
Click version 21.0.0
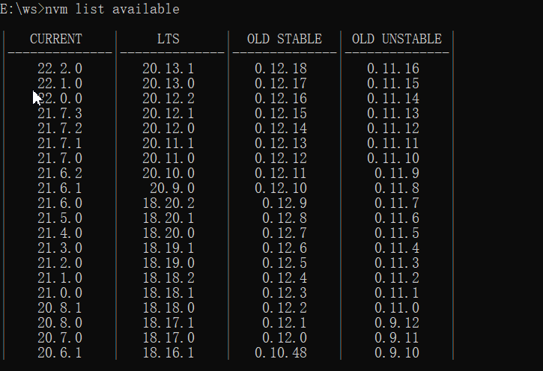point(60,293)
